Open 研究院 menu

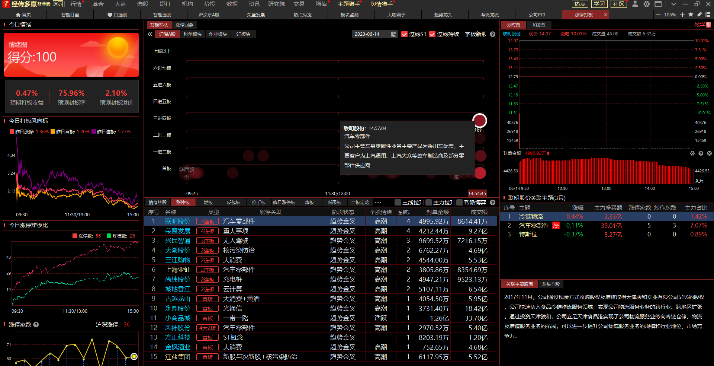(276, 4)
